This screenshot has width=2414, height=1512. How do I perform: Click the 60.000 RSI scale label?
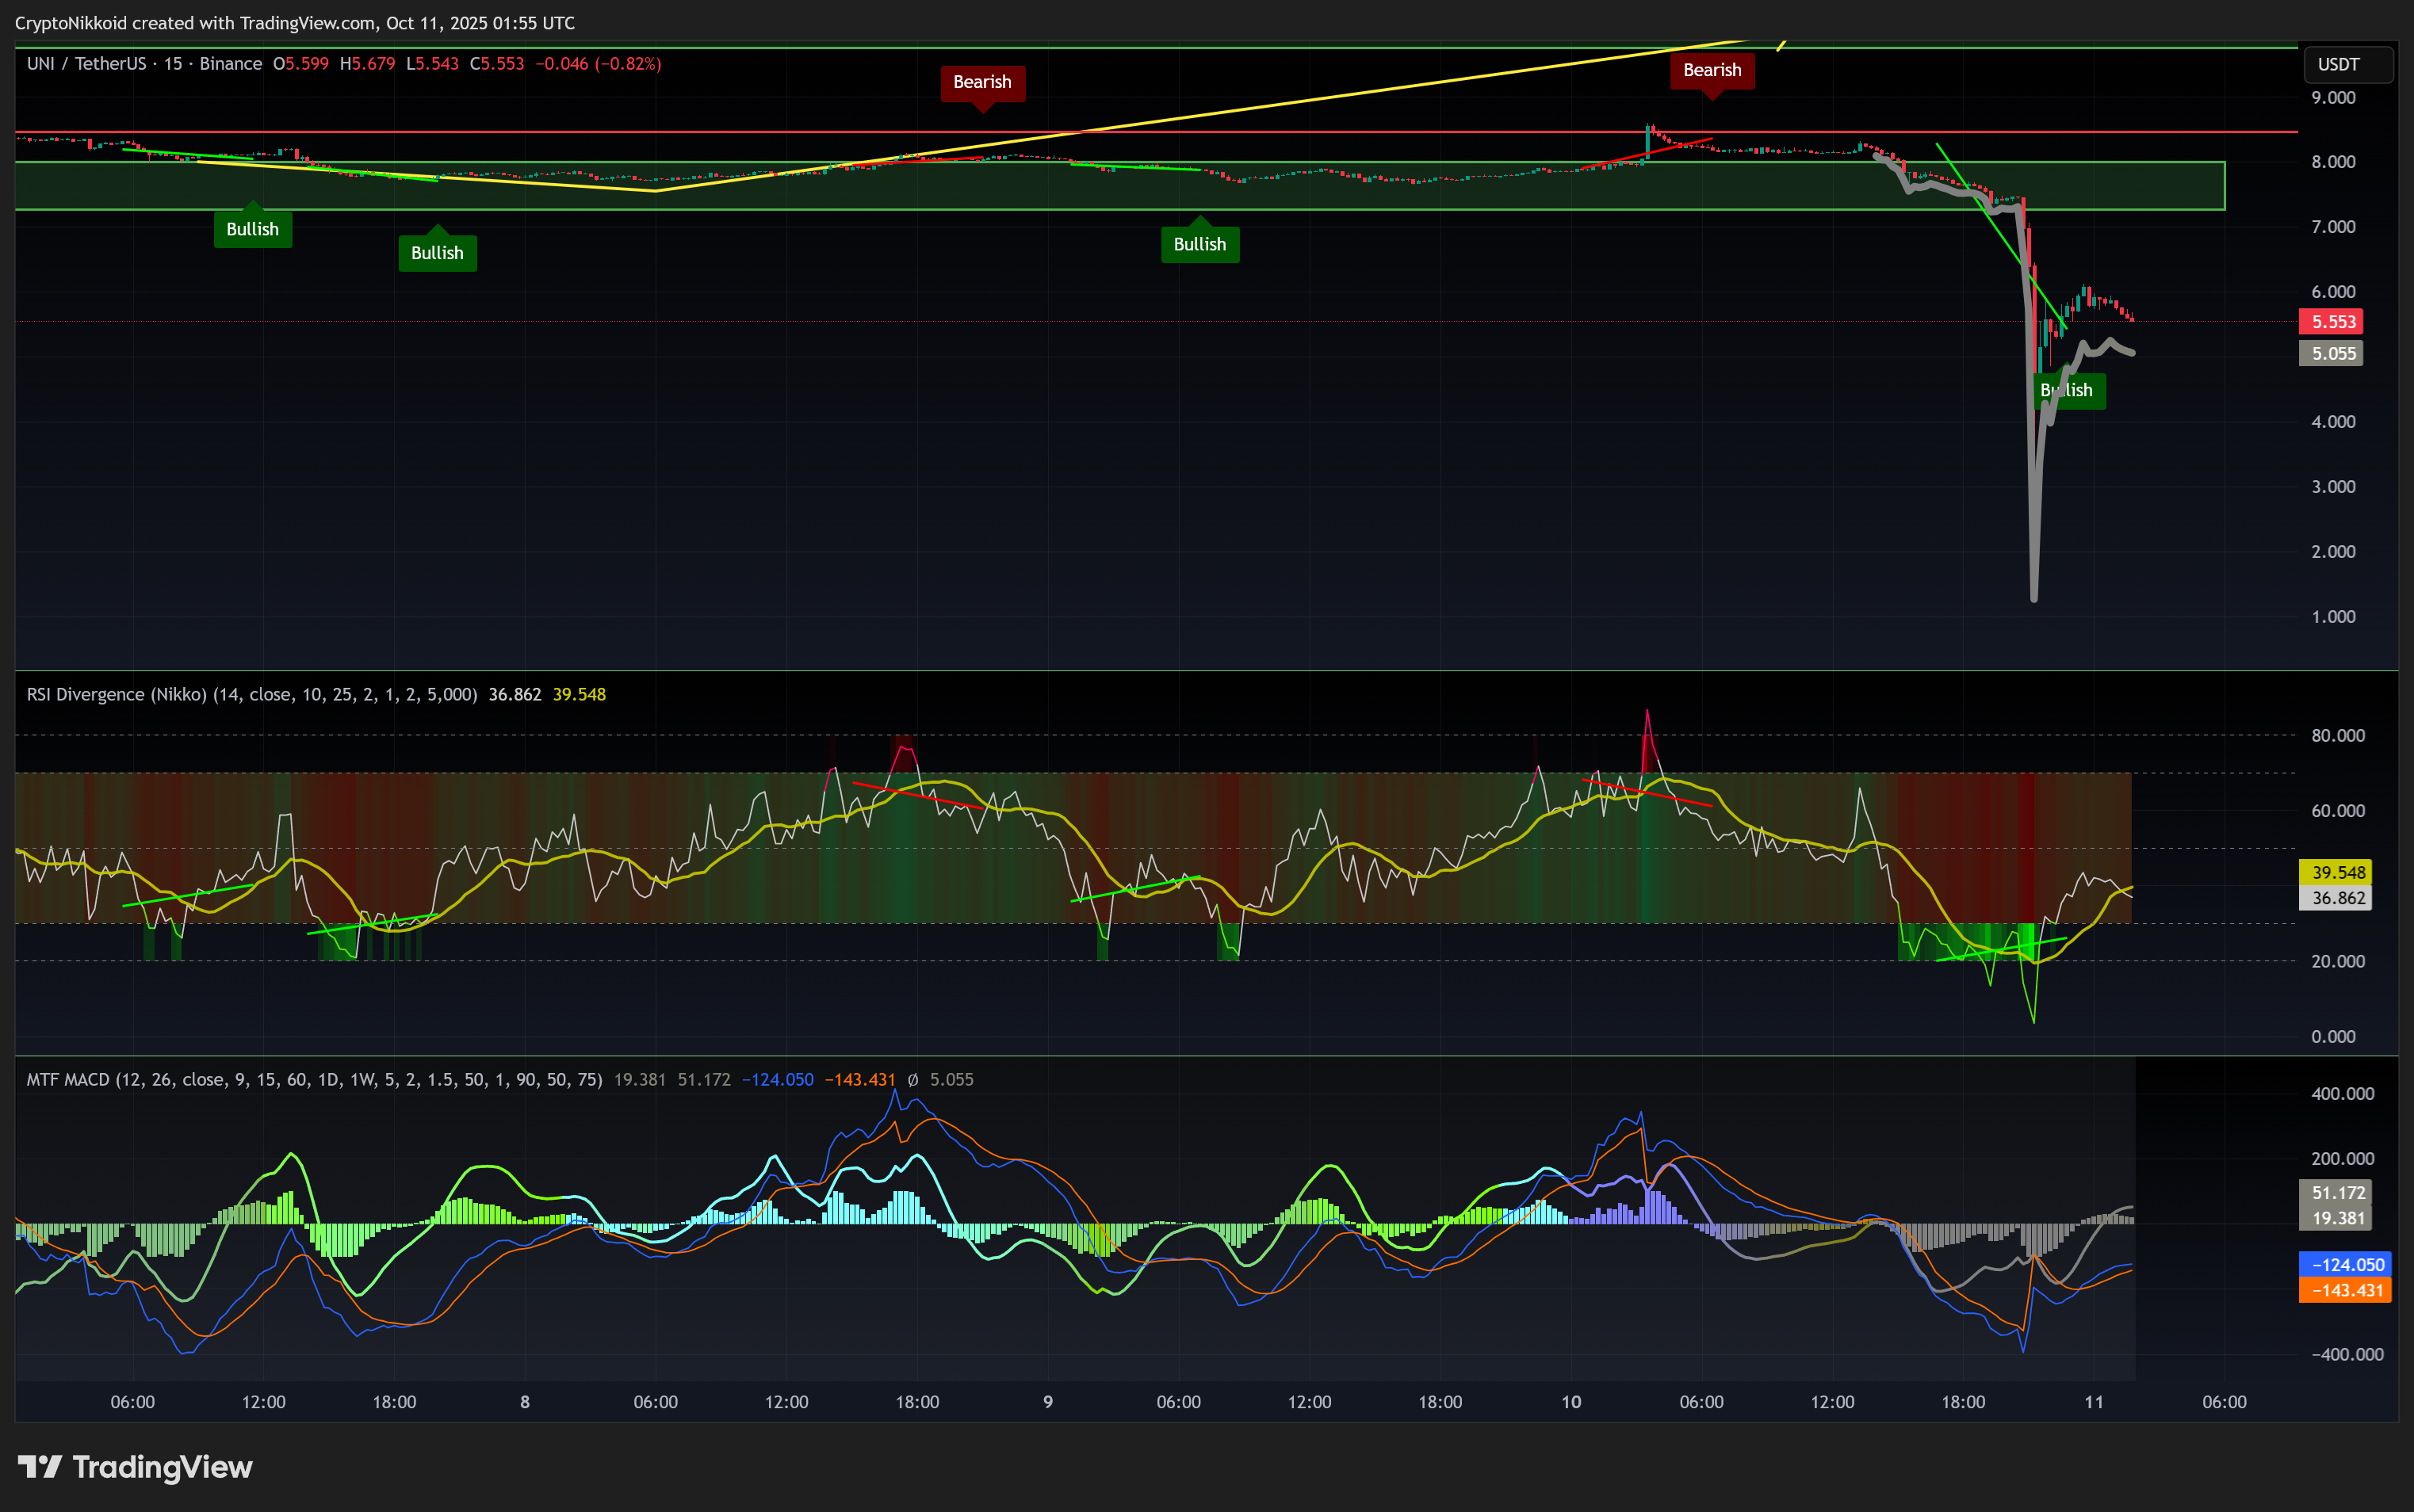(2337, 810)
